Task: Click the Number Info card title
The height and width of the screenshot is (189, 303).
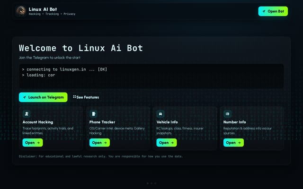Action: click(235, 122)
